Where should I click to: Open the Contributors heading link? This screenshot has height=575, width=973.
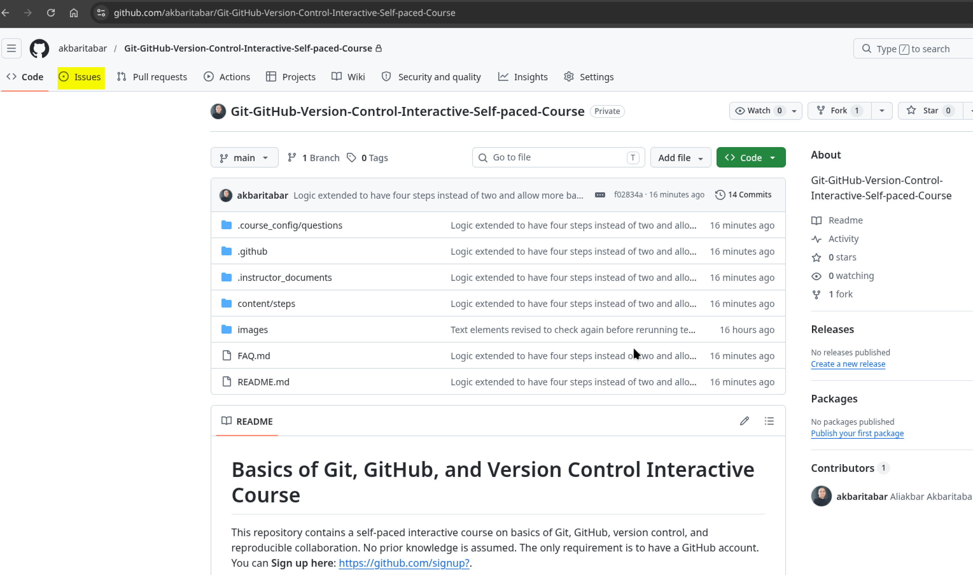(850, 468)
